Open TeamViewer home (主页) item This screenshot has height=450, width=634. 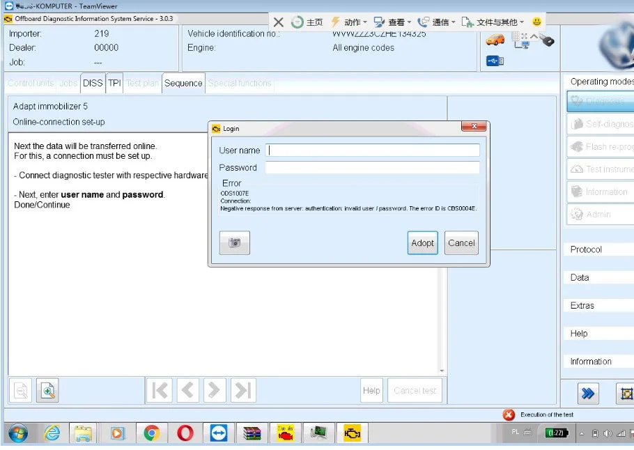[x=307, y=22]
